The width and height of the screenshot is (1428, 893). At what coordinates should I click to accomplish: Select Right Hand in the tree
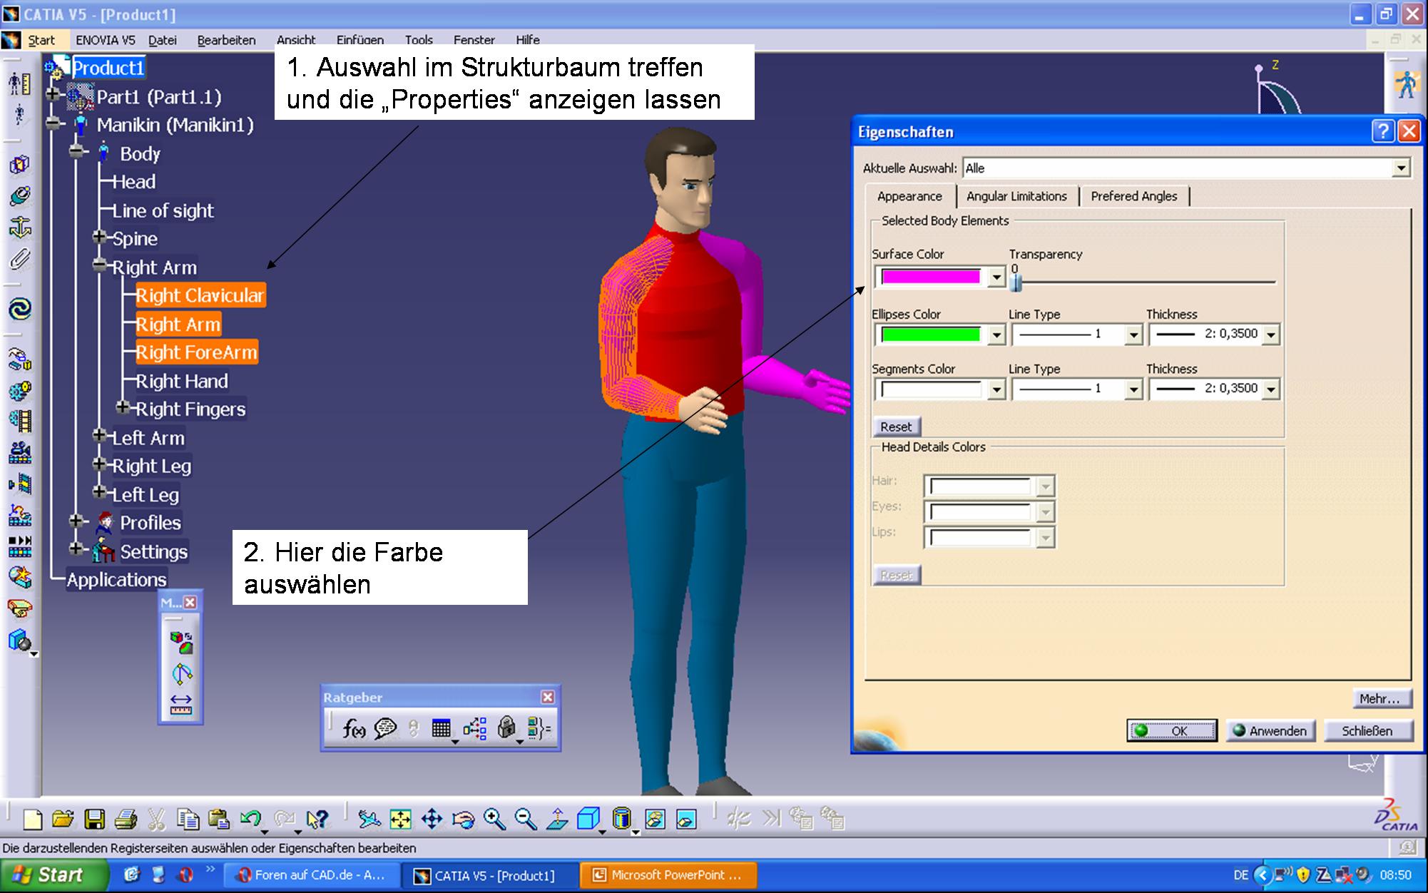[x=181, y=381]
